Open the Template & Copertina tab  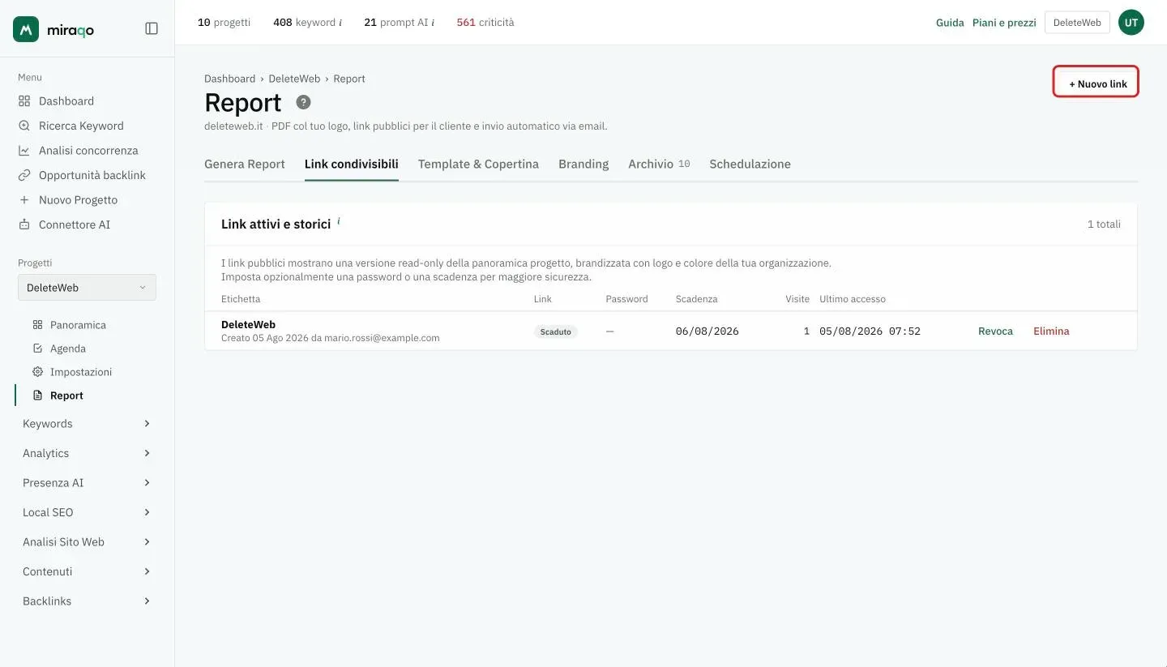478,164
